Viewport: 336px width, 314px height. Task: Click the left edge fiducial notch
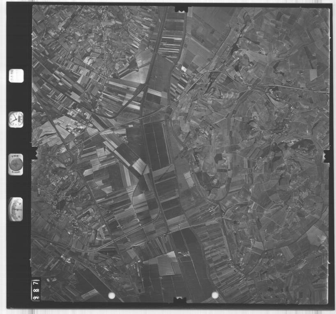pos(34,153)
